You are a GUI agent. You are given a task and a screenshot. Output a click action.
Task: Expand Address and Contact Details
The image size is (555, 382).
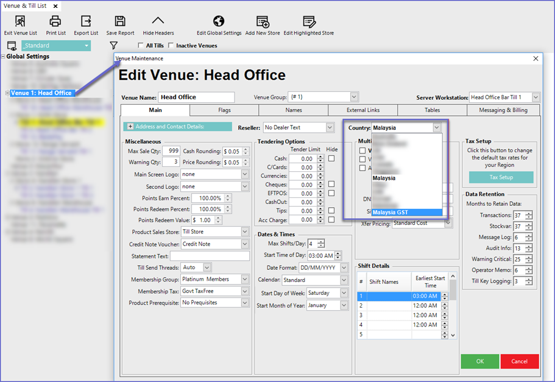click(x=130, y=127)
